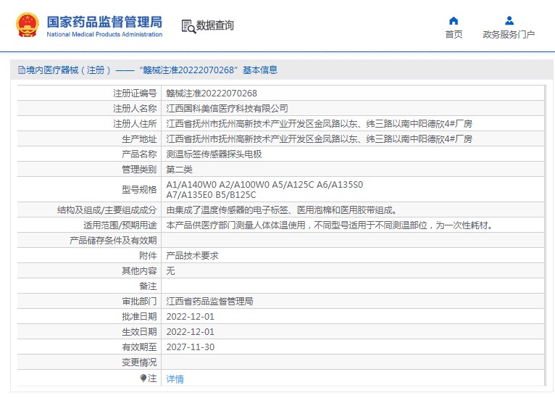Select product name 测温标签传感器探头电极
The height and width of the screenshot is (398, 555).
pyautogui.click(x=214, y=154)
